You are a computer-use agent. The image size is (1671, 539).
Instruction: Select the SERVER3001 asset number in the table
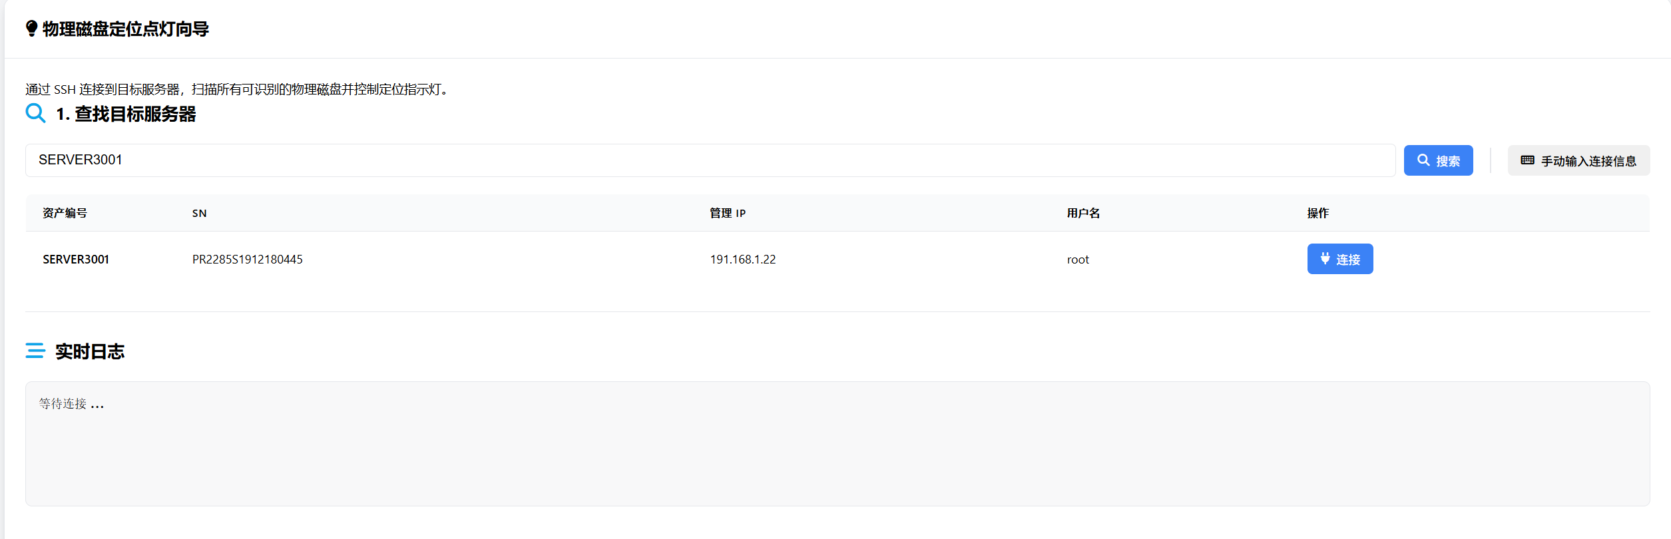click(x=76, y=259)
